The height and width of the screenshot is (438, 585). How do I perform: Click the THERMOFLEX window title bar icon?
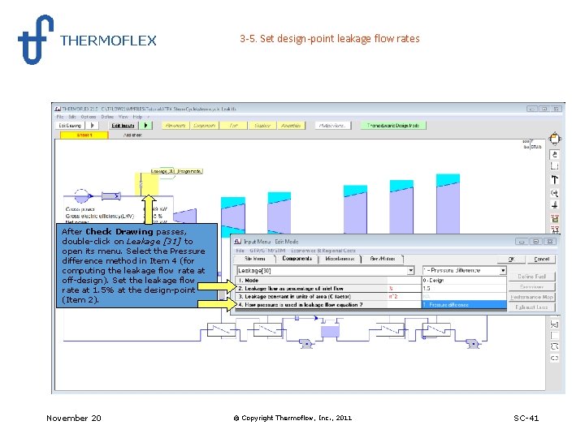coord(58,109)
